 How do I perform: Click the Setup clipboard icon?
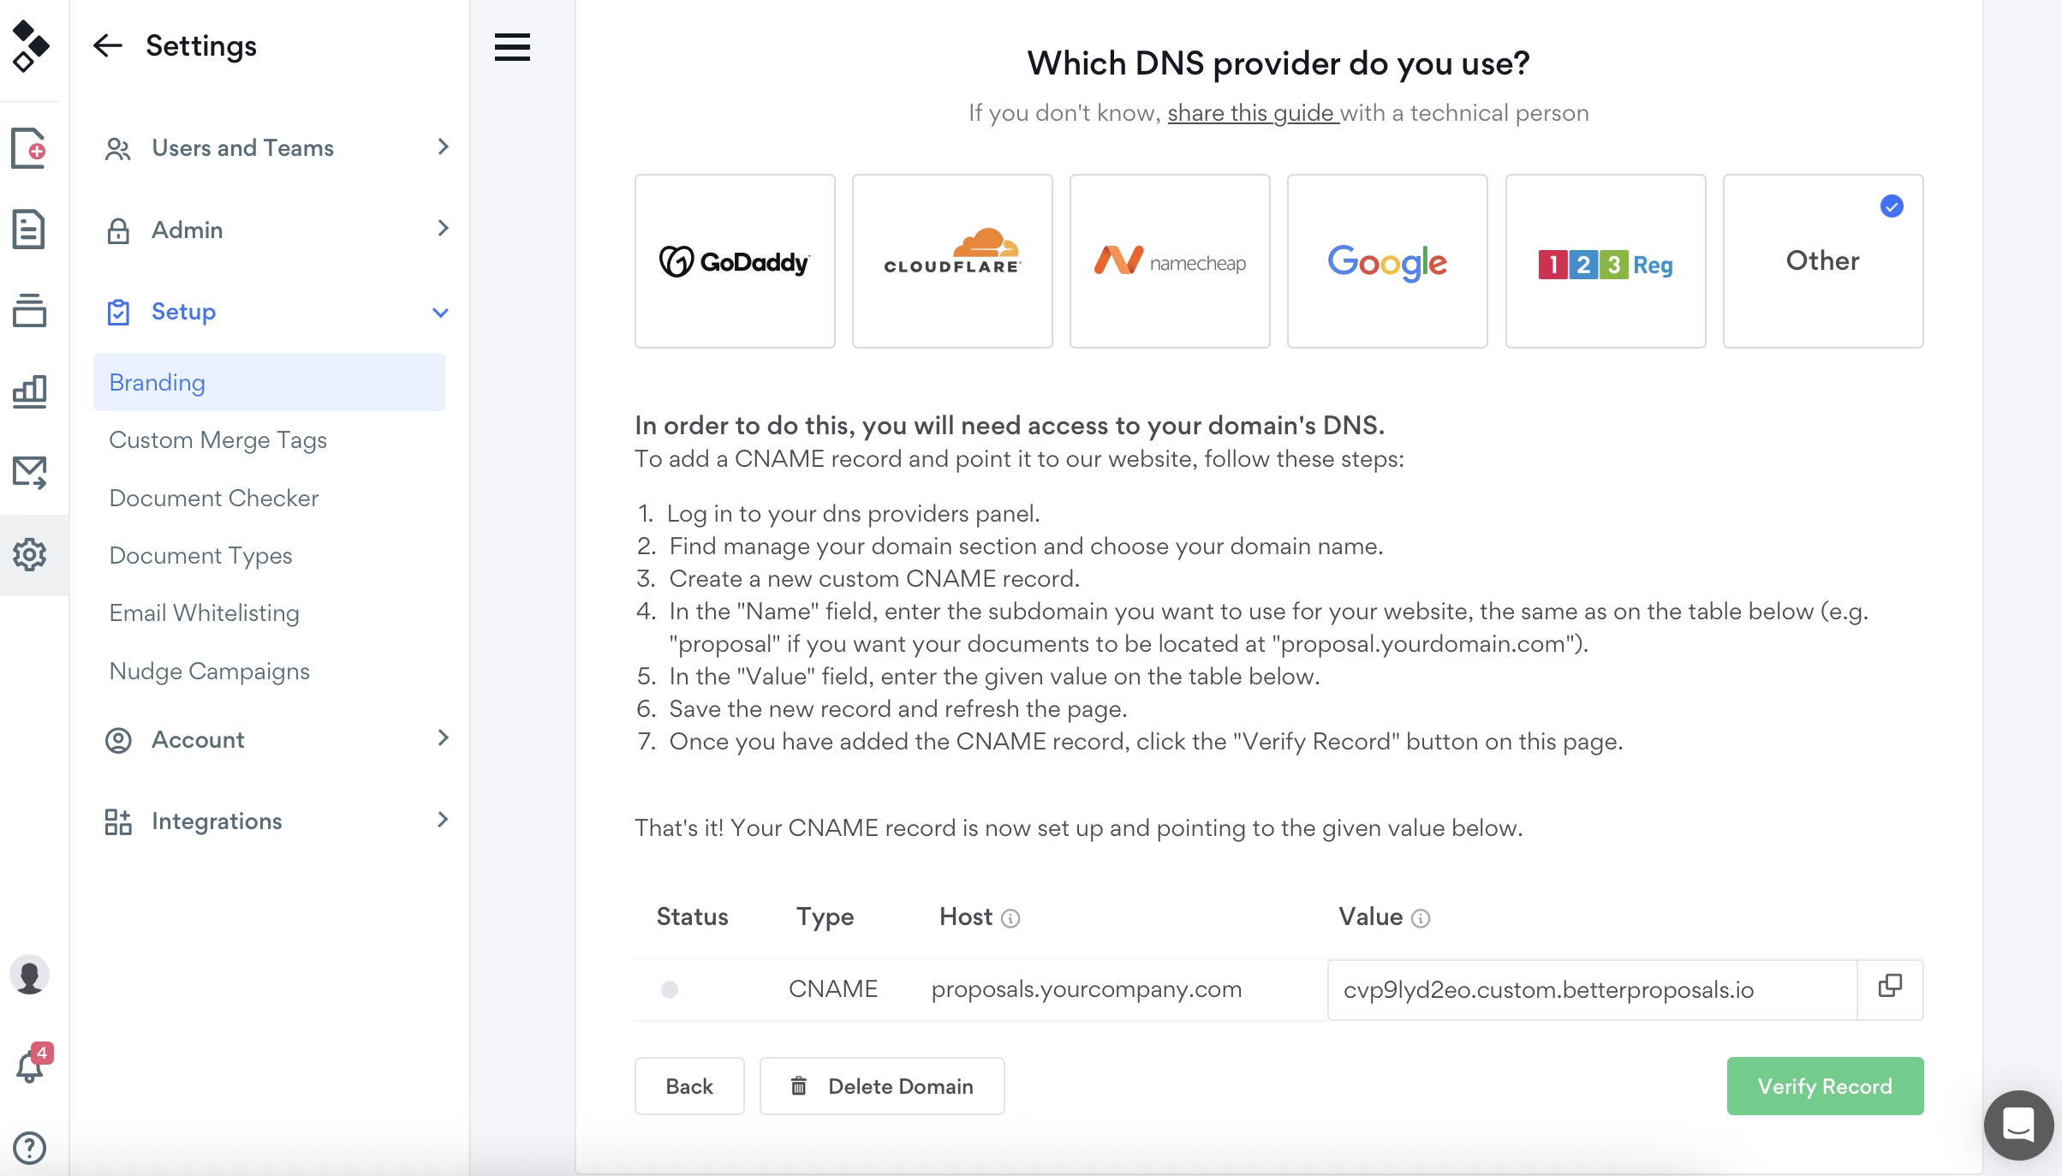tap(118, 312)
